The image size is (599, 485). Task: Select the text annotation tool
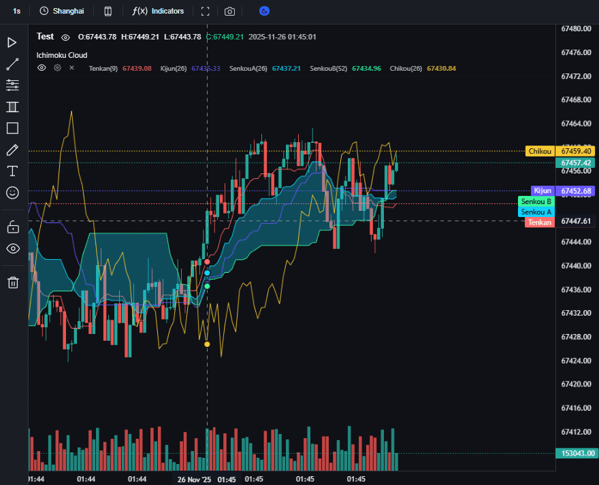tap(12, 171)
